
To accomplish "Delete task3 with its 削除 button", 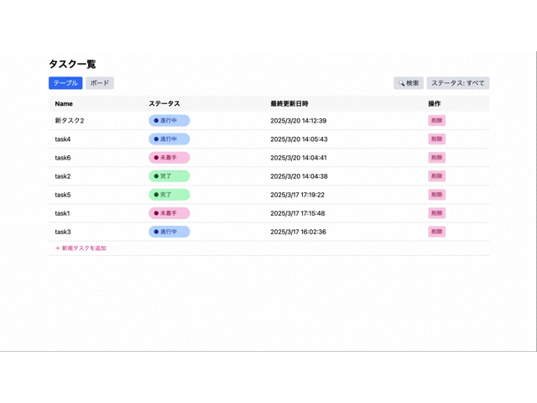I will coord(436,232).
